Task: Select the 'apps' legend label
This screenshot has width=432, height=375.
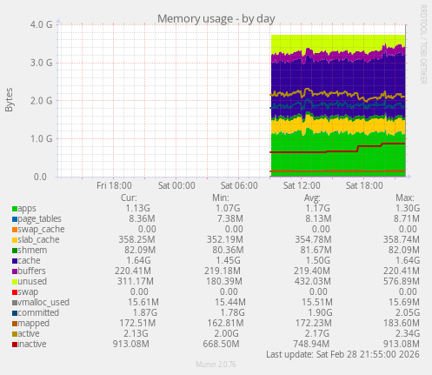Action: click(27, 209)
